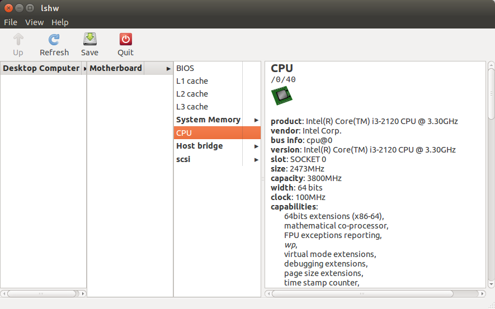
Task: Click the Save toolbar icon
Action: click(90, 39)
